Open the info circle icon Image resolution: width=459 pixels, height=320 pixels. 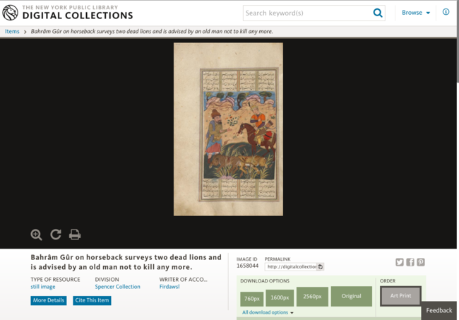coord(446,12)
